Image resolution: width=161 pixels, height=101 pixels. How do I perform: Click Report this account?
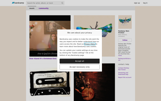[125, 77]
